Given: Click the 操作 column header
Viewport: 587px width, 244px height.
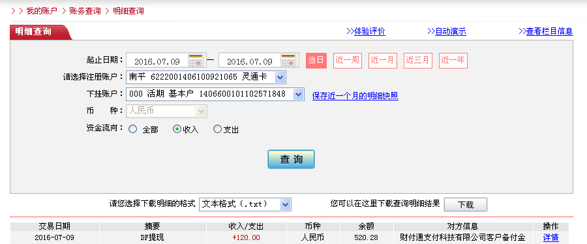Looking at the screenshot, I should click(550, 226).
